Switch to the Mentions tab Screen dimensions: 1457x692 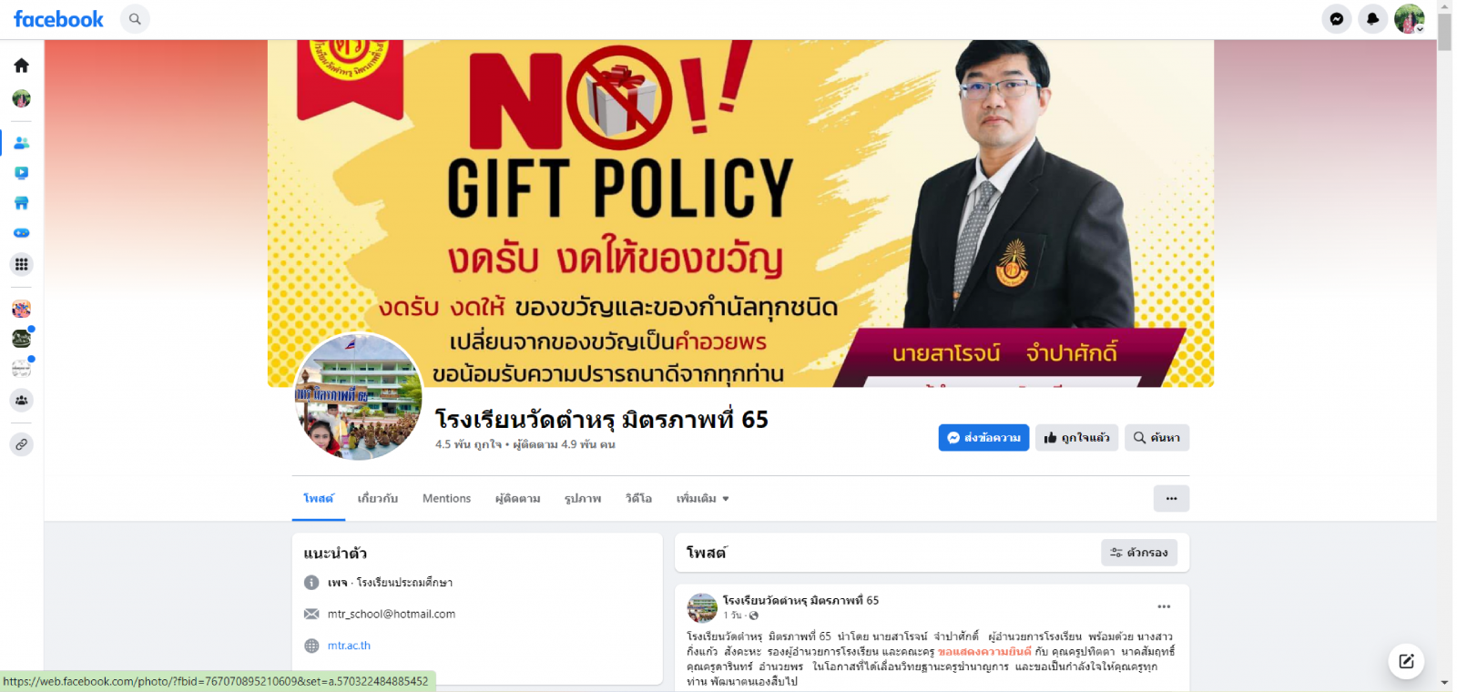click(446, 499)
